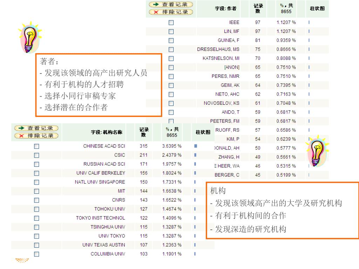
Task: Click author name NOVOSELOV, KS
Action: coord(222,103)
